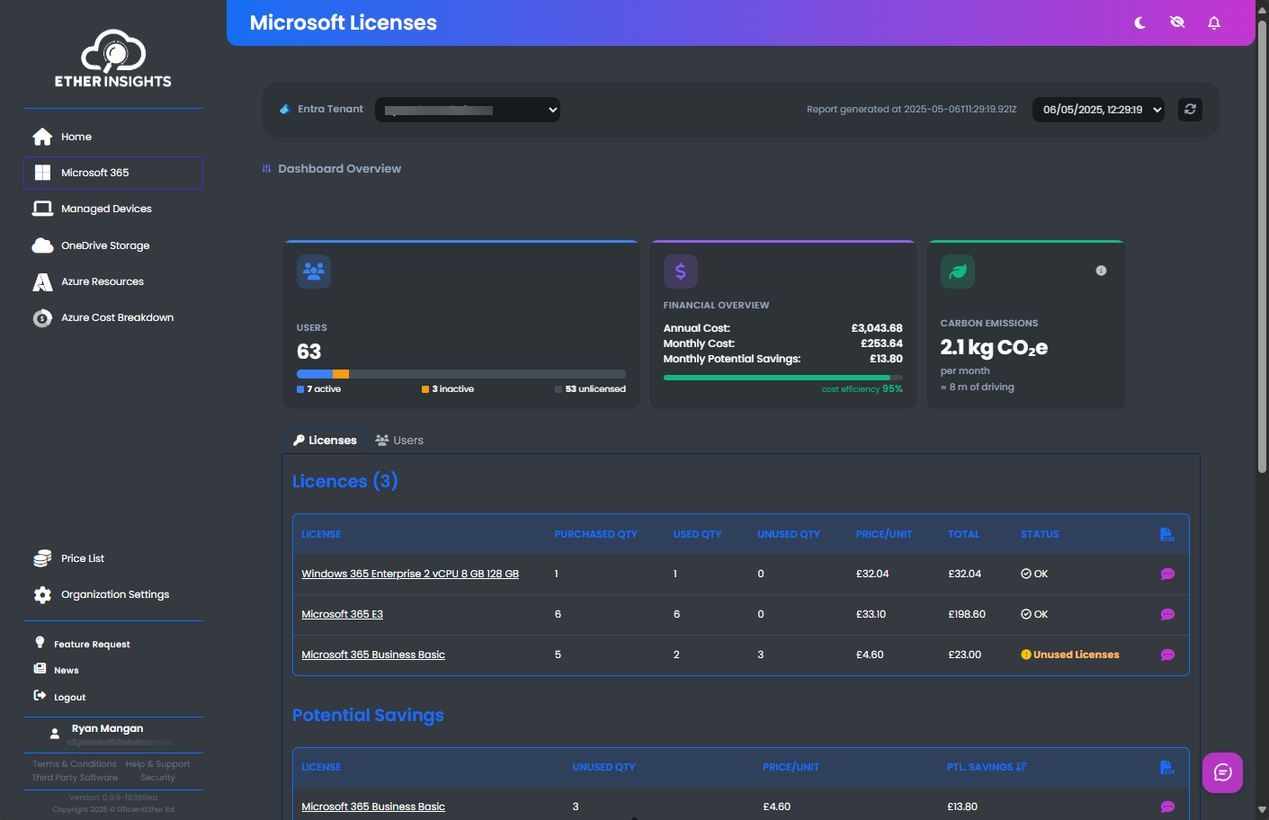Refresh the report with the refresh button
Screen dimensions: 1269x820
click(x=1190, y=109)
